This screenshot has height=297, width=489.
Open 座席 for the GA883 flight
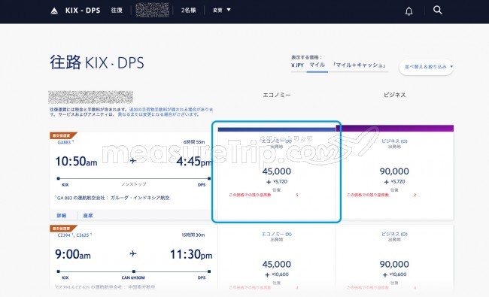pos(88,215)
